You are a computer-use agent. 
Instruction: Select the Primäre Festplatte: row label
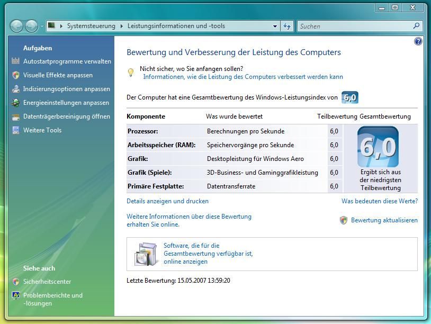[x=156, y=186]
